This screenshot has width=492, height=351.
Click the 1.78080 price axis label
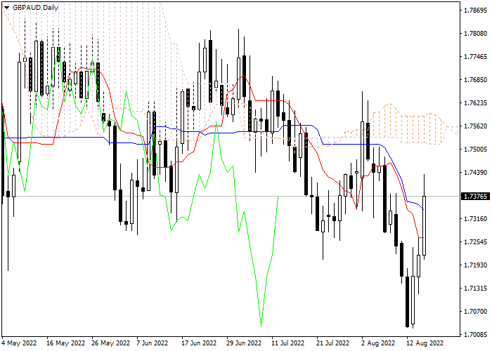click(475, 34)
